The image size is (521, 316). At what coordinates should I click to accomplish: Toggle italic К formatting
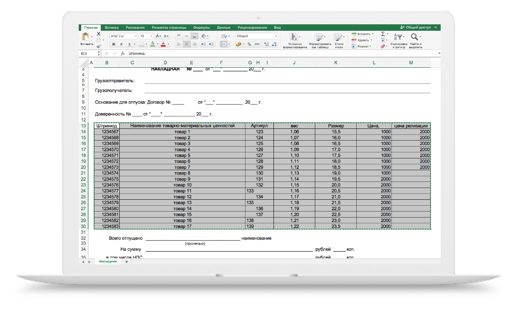[121, 44]
